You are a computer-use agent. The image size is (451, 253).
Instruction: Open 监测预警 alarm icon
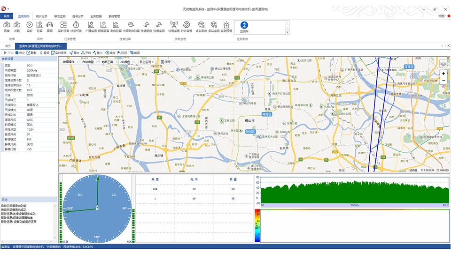point(226,26)
